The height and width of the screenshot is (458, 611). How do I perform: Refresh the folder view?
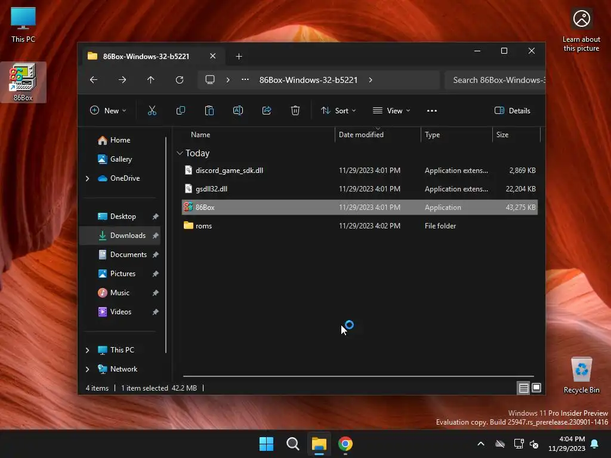click(180, 80)
